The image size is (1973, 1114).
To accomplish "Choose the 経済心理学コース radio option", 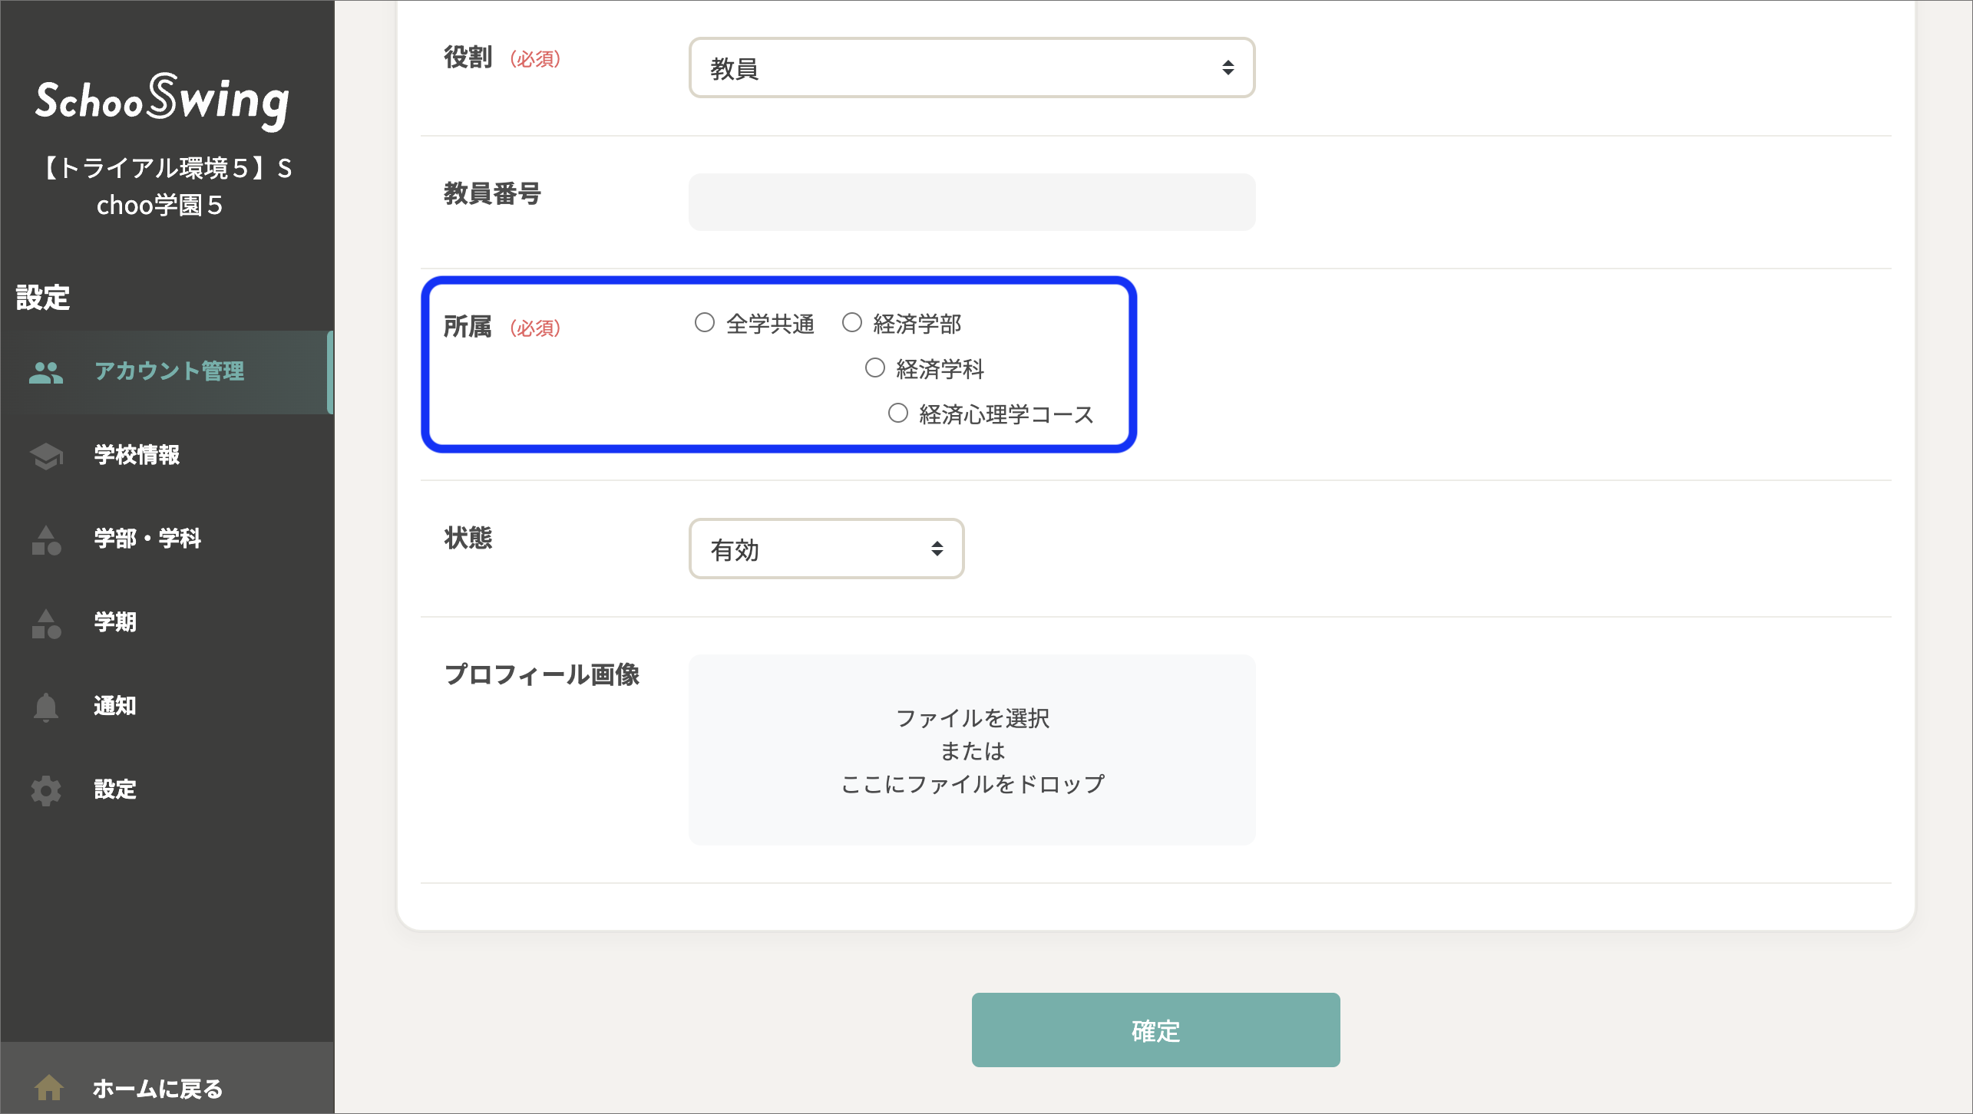I will click(x=897, y=414).
